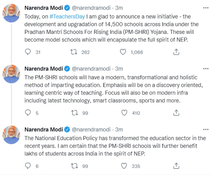Click the profile avatar beside the second tweet
This screenshot has width=212, height=176.
tap(12, 75)
